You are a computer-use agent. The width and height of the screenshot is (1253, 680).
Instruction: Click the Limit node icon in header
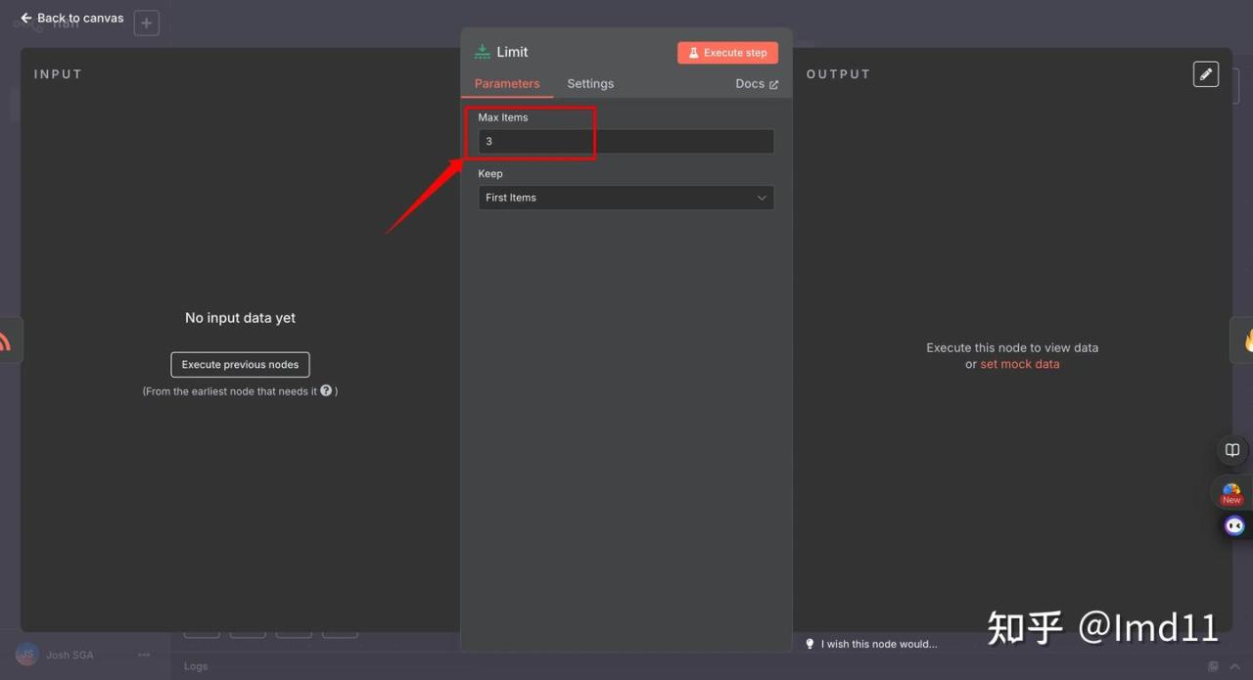483,52
